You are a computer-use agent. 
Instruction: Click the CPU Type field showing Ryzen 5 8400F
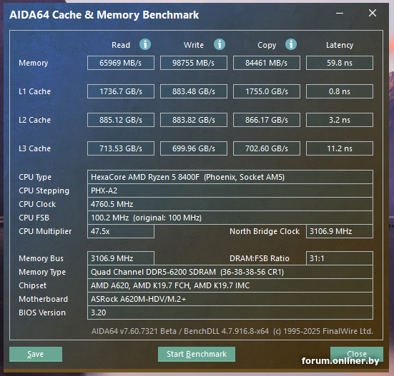230,177
